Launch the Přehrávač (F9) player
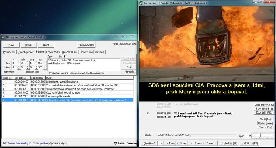The image size is (276, 148). pos(86,45)
